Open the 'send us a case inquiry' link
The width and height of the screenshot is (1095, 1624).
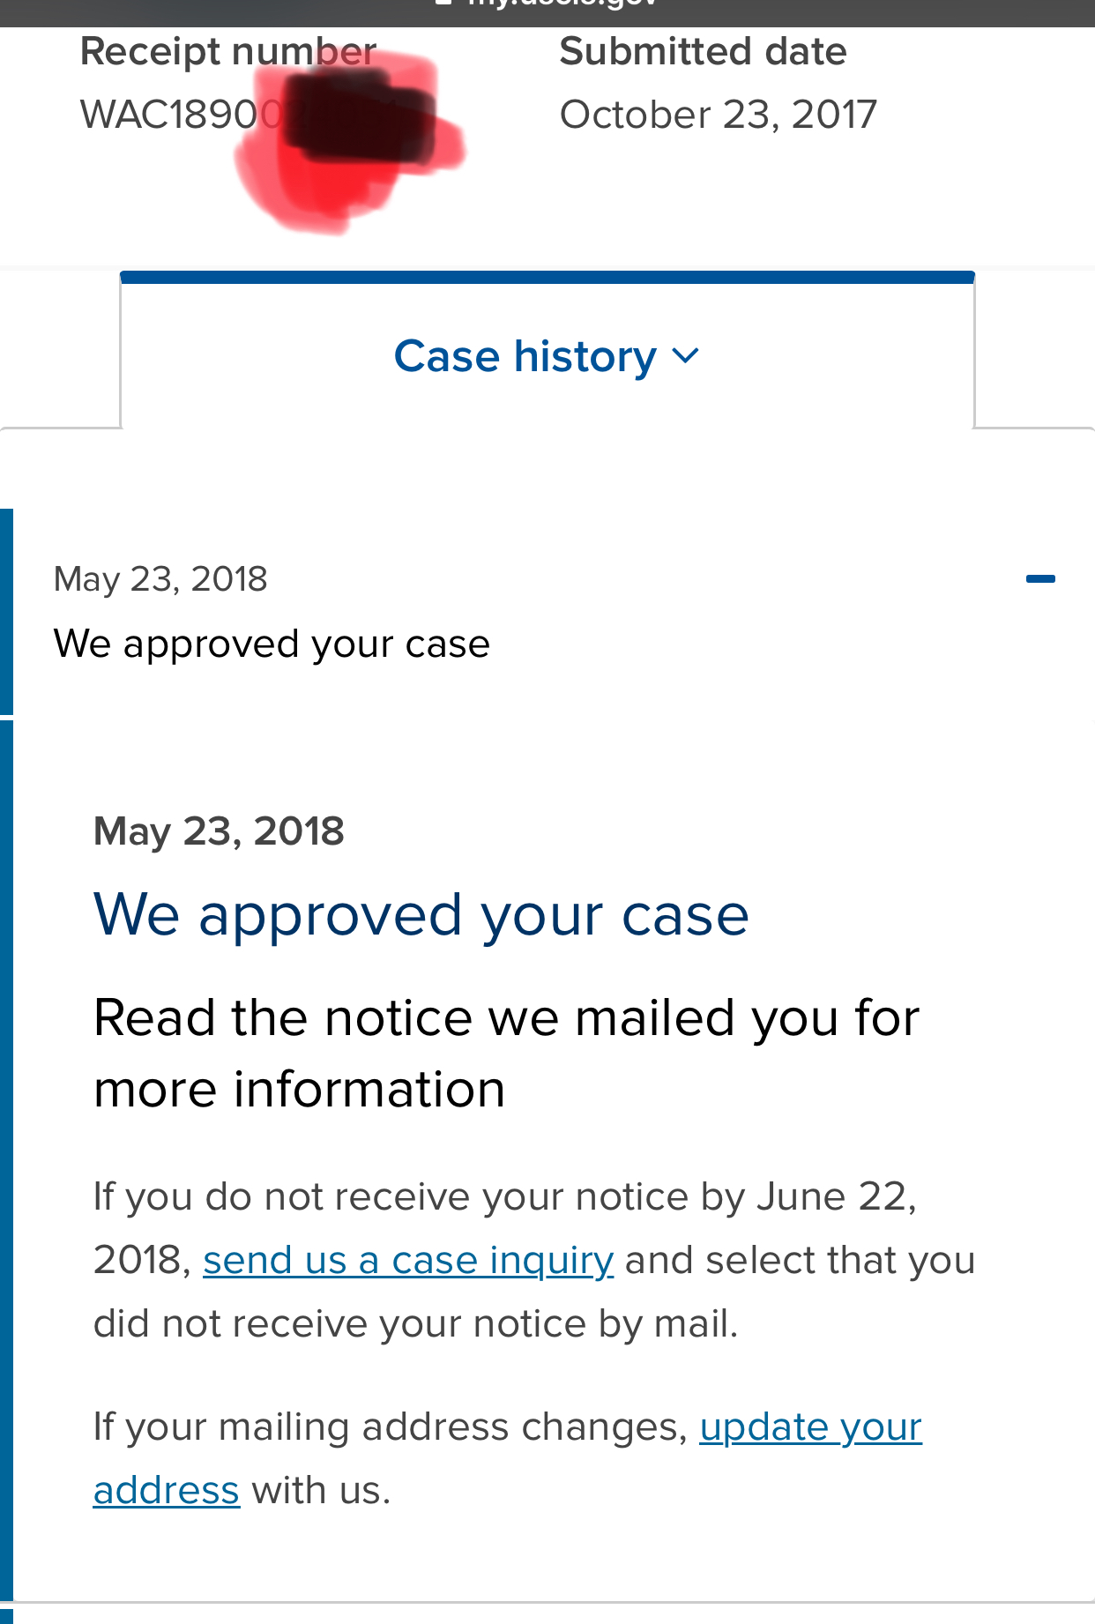(407, 1260)
